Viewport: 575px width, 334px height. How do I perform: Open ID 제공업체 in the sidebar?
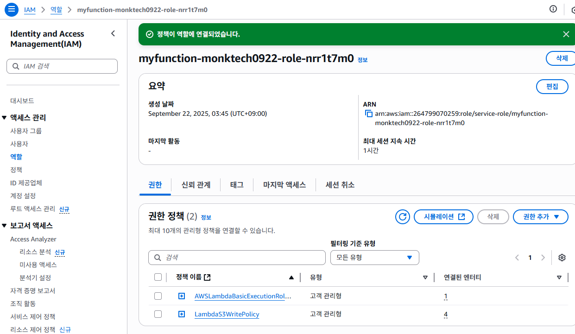coord(26,183)
